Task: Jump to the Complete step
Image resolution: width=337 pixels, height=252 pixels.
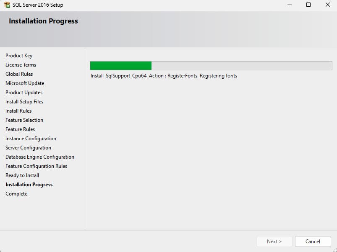Action: point(16,194)
